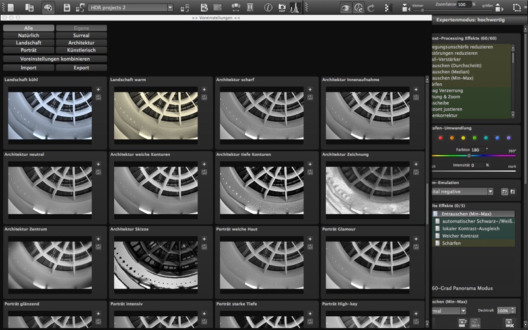528x330 pixels.
Task: Select the Architektur preset category
Action: [x=81, y=43]
